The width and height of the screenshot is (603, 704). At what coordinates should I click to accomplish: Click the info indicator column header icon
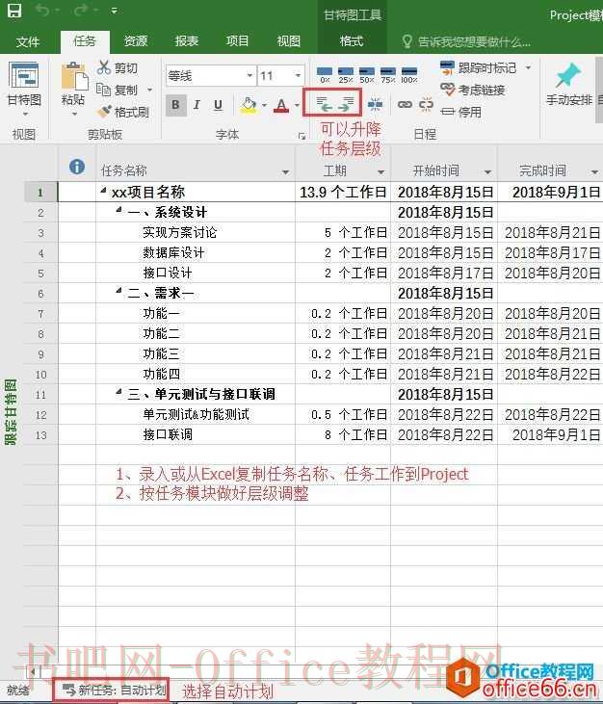(x=77, y=167)
